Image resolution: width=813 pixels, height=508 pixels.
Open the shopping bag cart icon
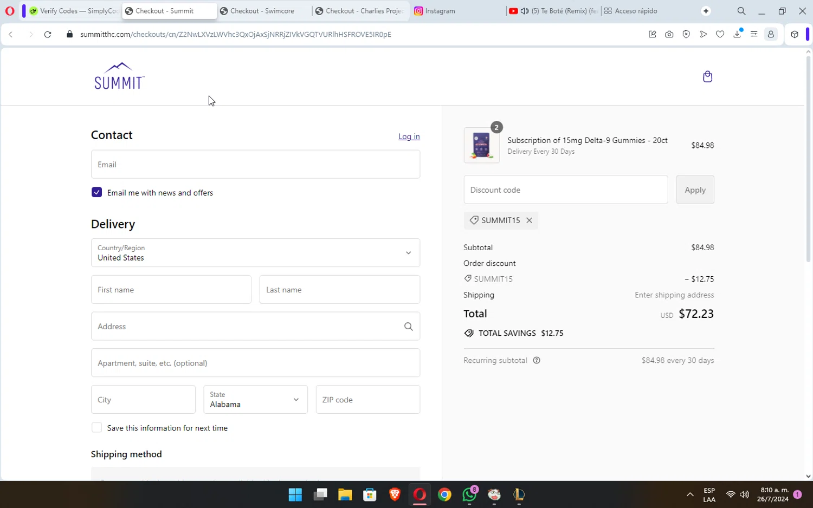[x=707, y=76]
